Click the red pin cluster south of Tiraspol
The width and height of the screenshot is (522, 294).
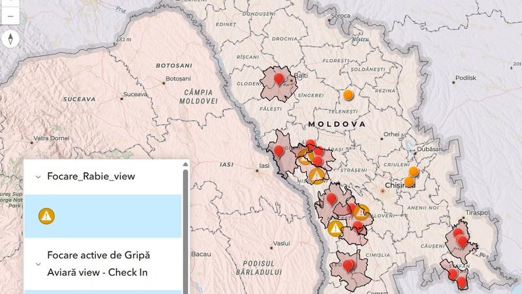[x=461, y=238]
